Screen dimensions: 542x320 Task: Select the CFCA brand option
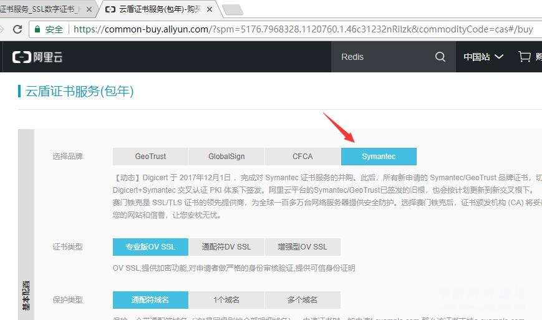302,157
